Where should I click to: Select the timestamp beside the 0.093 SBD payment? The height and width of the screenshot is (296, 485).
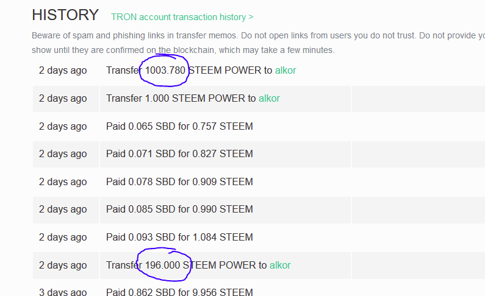(63, 237)
